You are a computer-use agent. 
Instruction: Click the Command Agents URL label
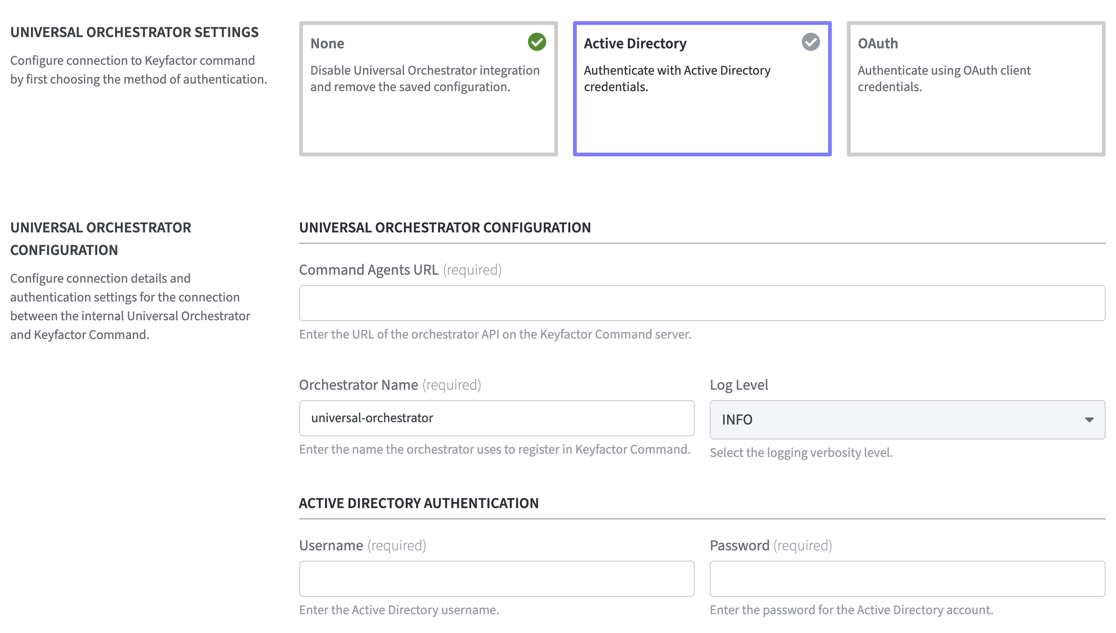(x=400, y=270)
